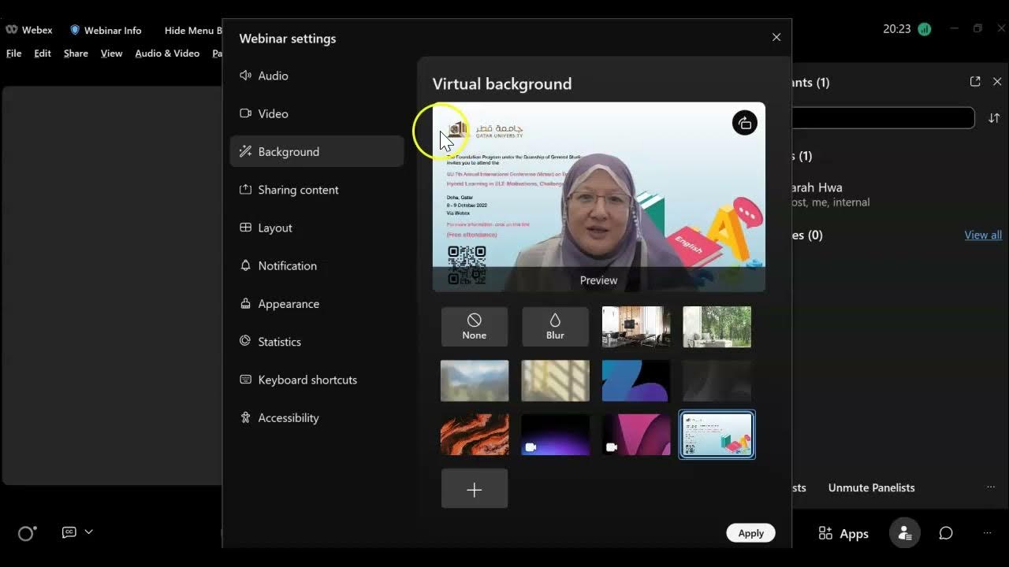Open the Edit menu
The image size is (1009, 567).
[x=43, y=54]
